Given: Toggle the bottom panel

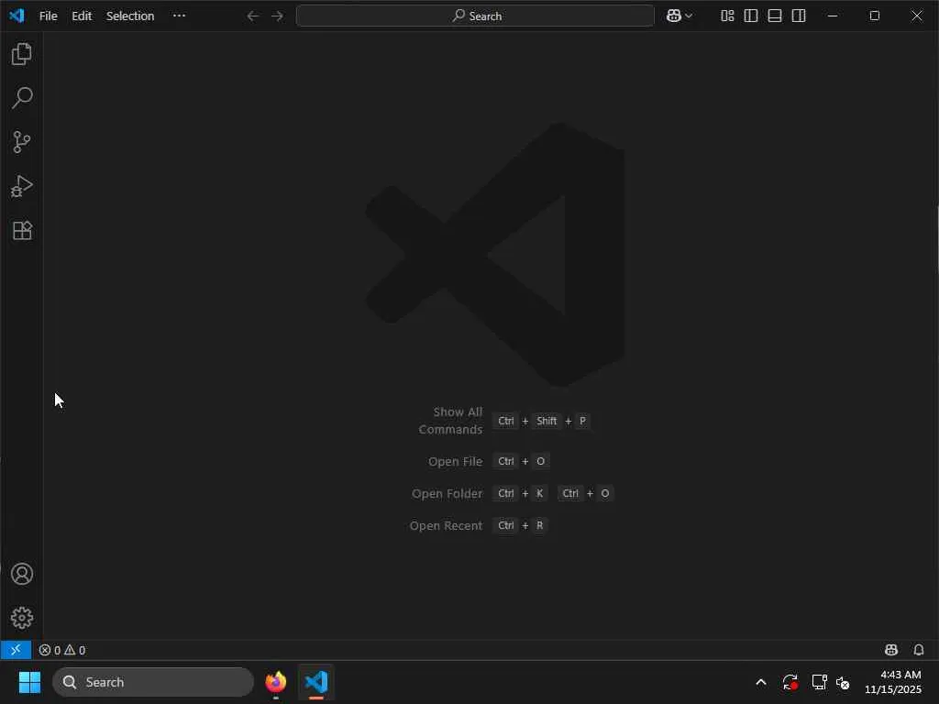Looking at the screenshot, I should click(775, 16).
